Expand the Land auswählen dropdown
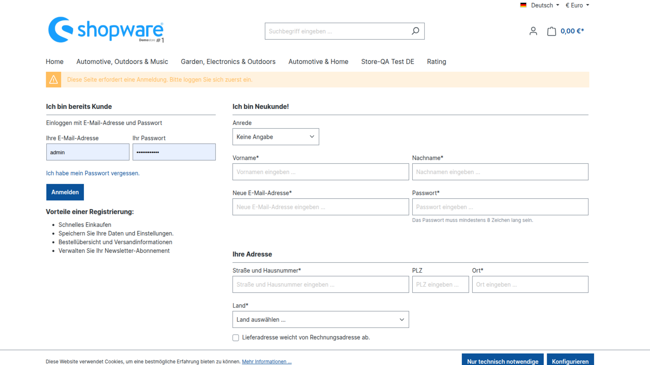Image resolution: width=650 pixels, height=365 pixels. 321,320
